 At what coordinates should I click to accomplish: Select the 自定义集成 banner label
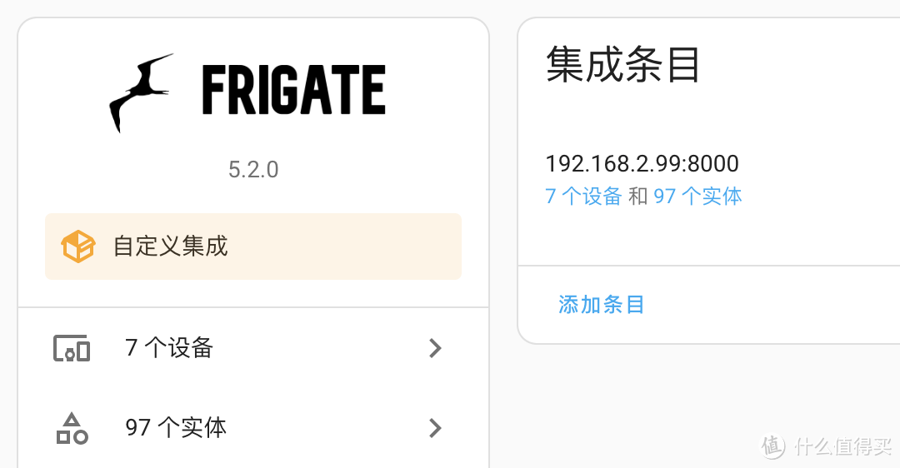[171, 246]
